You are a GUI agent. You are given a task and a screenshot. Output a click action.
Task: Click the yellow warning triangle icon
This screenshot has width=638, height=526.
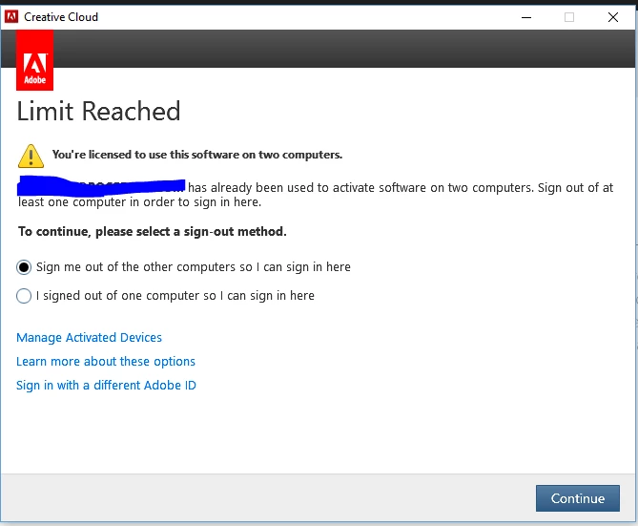[31, 156]
